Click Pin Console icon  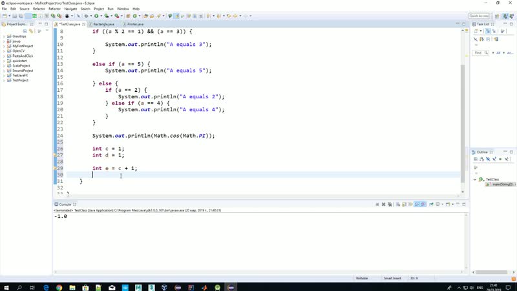431,204
